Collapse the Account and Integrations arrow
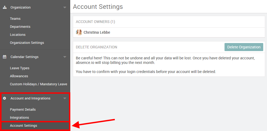Viewport: 267px width, 131px height. click(x=65, y=98)
